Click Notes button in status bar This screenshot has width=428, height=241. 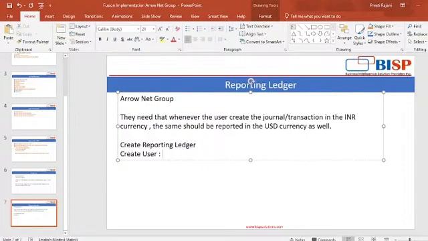pos(297,240)
